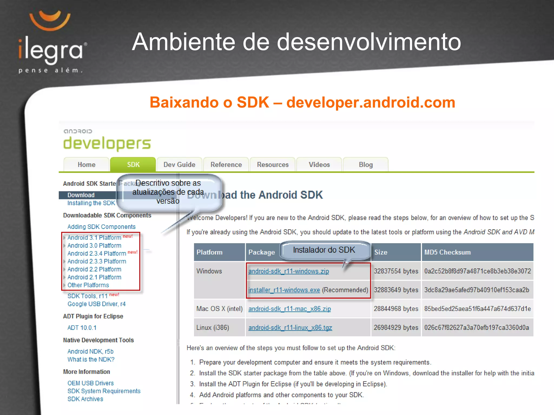Viewport: 554px width, 415px height.
Task: Download android-sdk_r11-windows.zip
Action: click(x=289, y=271)
